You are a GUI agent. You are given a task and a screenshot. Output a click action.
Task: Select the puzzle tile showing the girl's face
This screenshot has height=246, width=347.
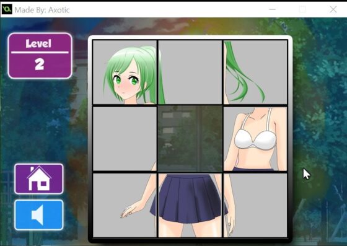(x=125, y=72)
